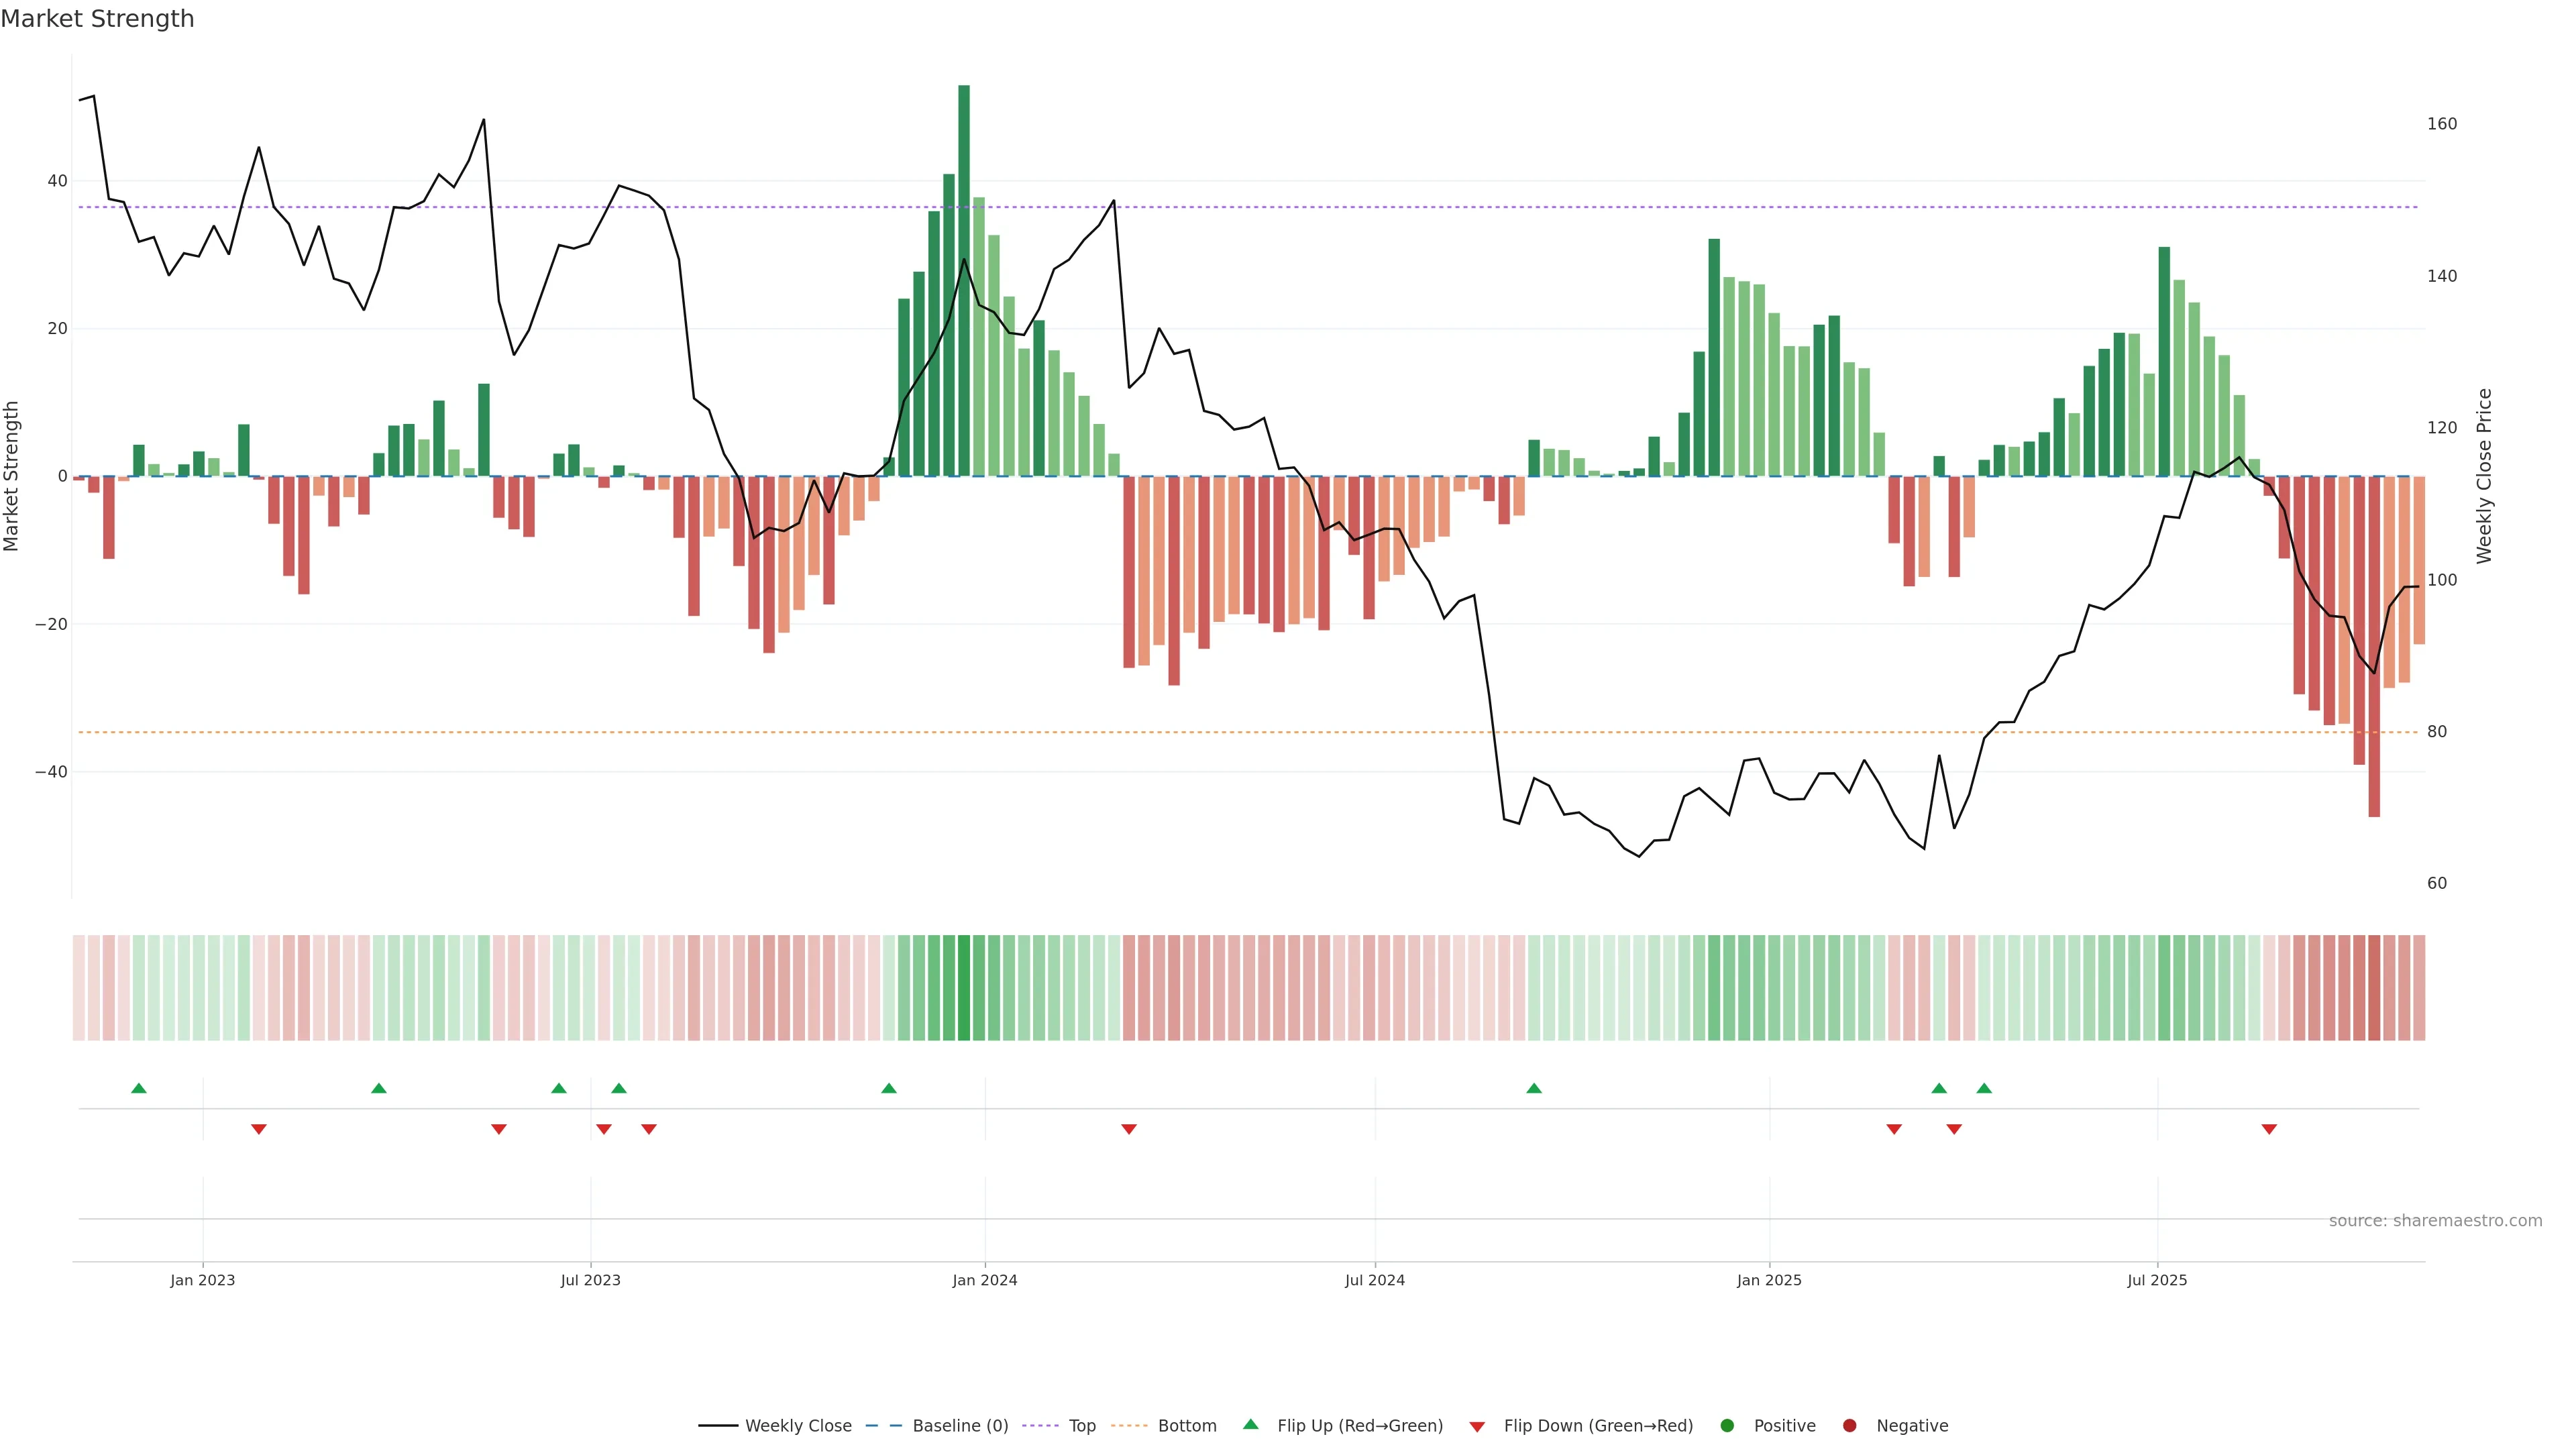2576x1449 pixels.
Task: Click the Weekly Close Price axis title
Action: pyautogui.click(x=2485, y=476)
